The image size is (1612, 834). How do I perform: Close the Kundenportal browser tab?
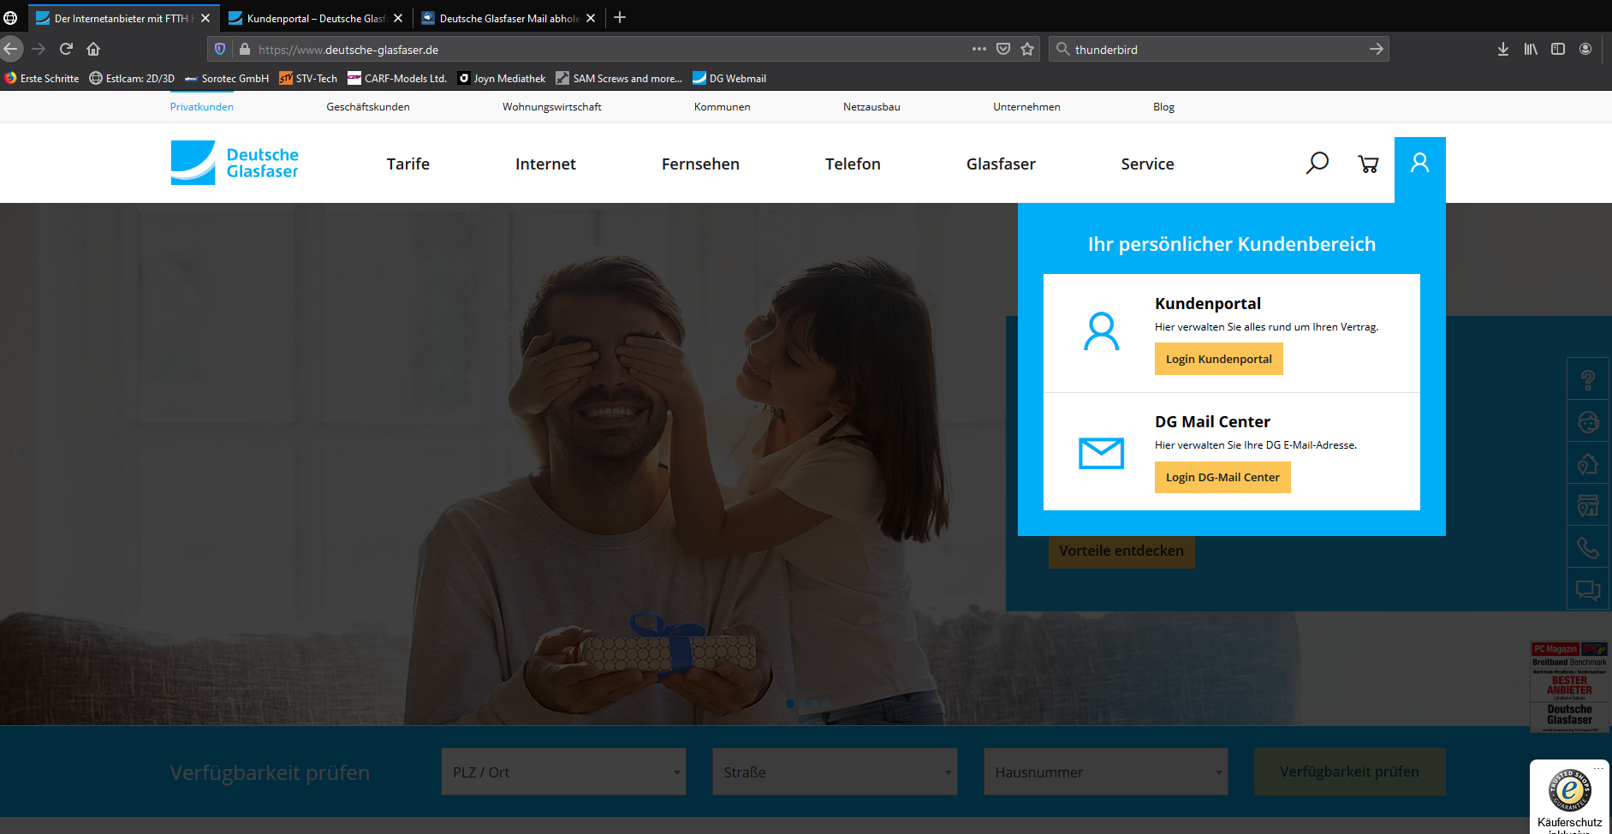pyautogui.click(x=398, y=18)
